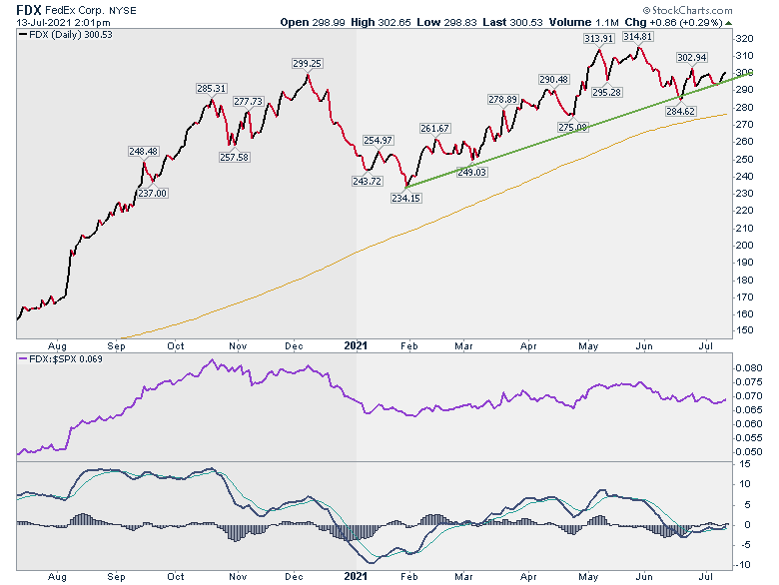The image size is (779, 585).
Task: Click the 284.62 trough label
Action: pos(681,111)
